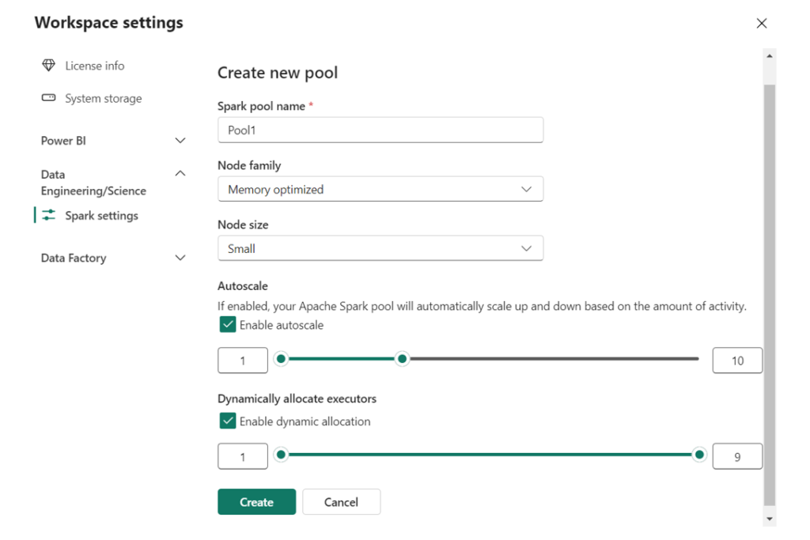810x540 pixels.
Task: Click the System storage icon
Action: point(48,98)
